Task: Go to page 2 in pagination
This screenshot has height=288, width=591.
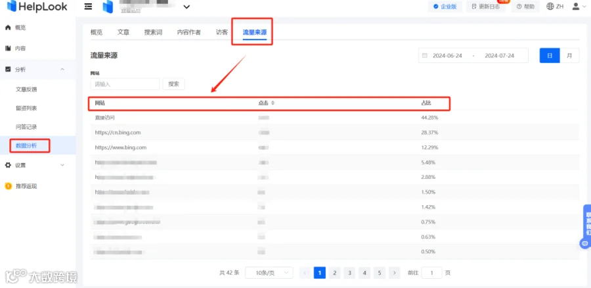Action: [334, 272]
